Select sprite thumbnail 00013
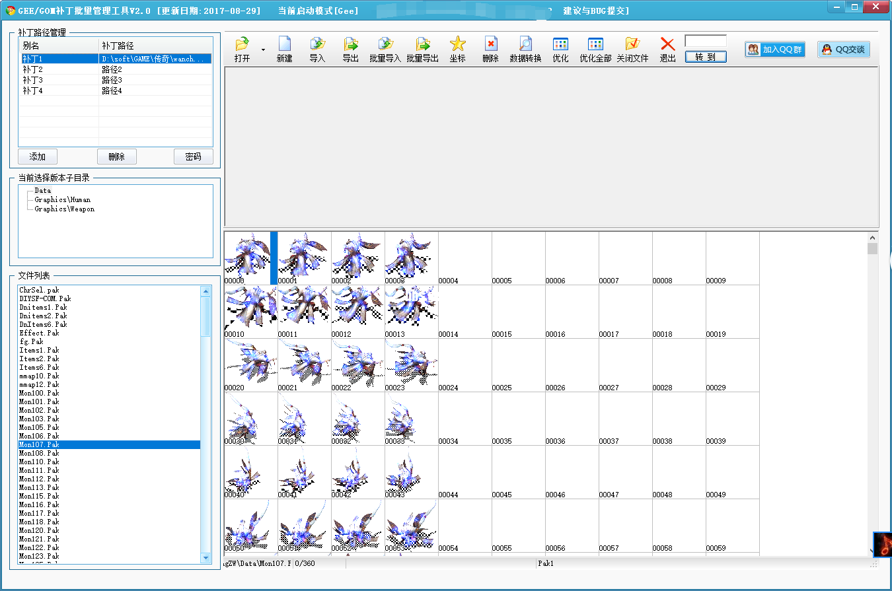This screenshot has height=591, width=892. pyautogui.click(x=411, y=311)
